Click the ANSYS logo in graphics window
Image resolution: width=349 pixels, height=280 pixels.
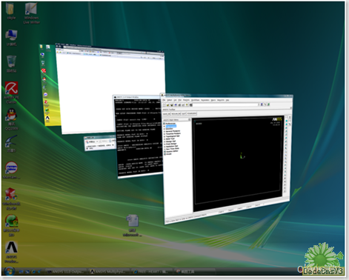277,119
